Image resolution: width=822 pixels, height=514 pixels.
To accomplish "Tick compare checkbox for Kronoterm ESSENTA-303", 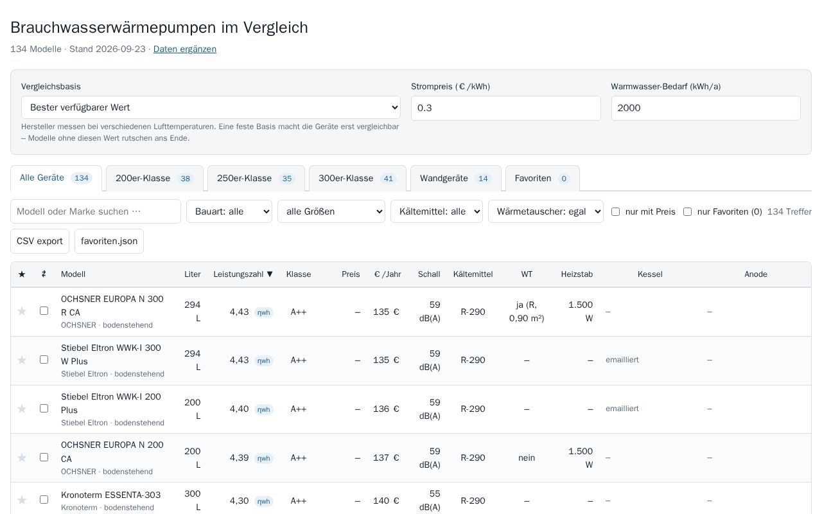I will point(44,500).
